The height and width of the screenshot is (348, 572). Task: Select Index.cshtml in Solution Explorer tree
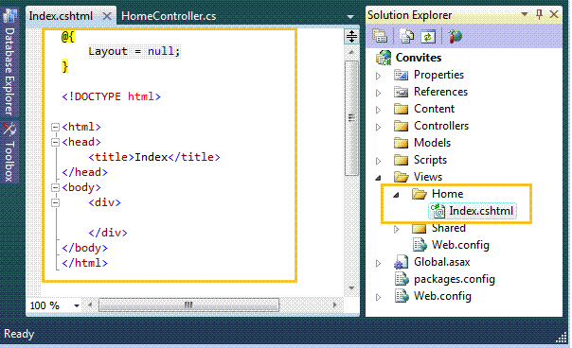[473, 211]
